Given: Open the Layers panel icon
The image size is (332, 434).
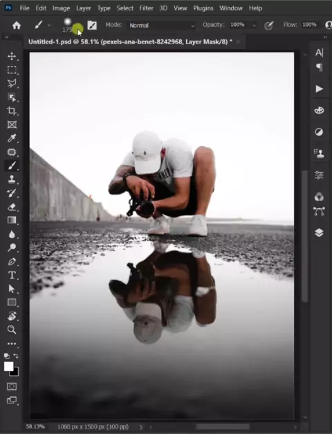Looking at the screenshot, I should pyautogui.click(x=320, y=233).
